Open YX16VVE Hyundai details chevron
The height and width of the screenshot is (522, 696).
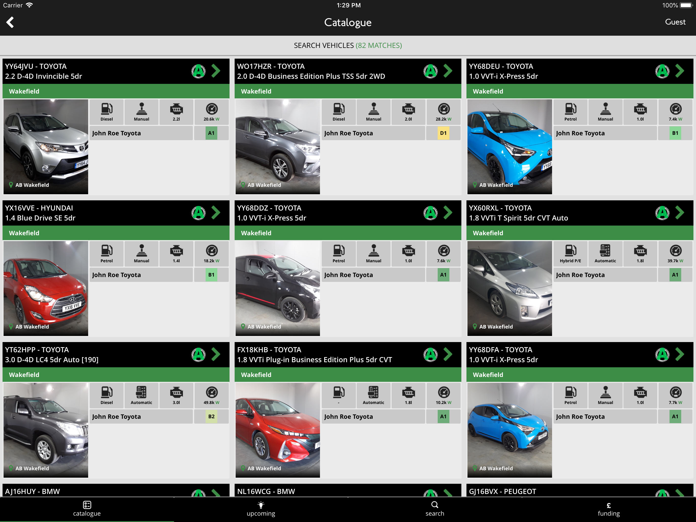[x=216, y=213]
